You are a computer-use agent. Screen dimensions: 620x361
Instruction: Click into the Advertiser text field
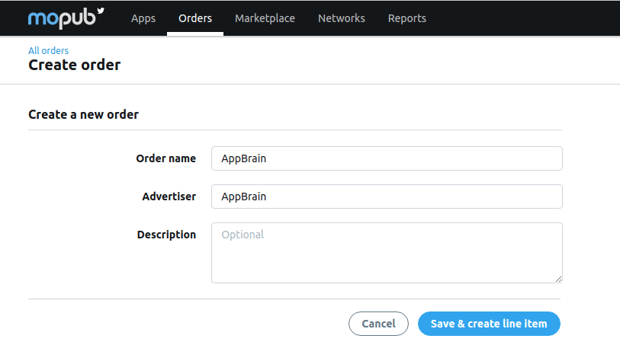[387, 196]
